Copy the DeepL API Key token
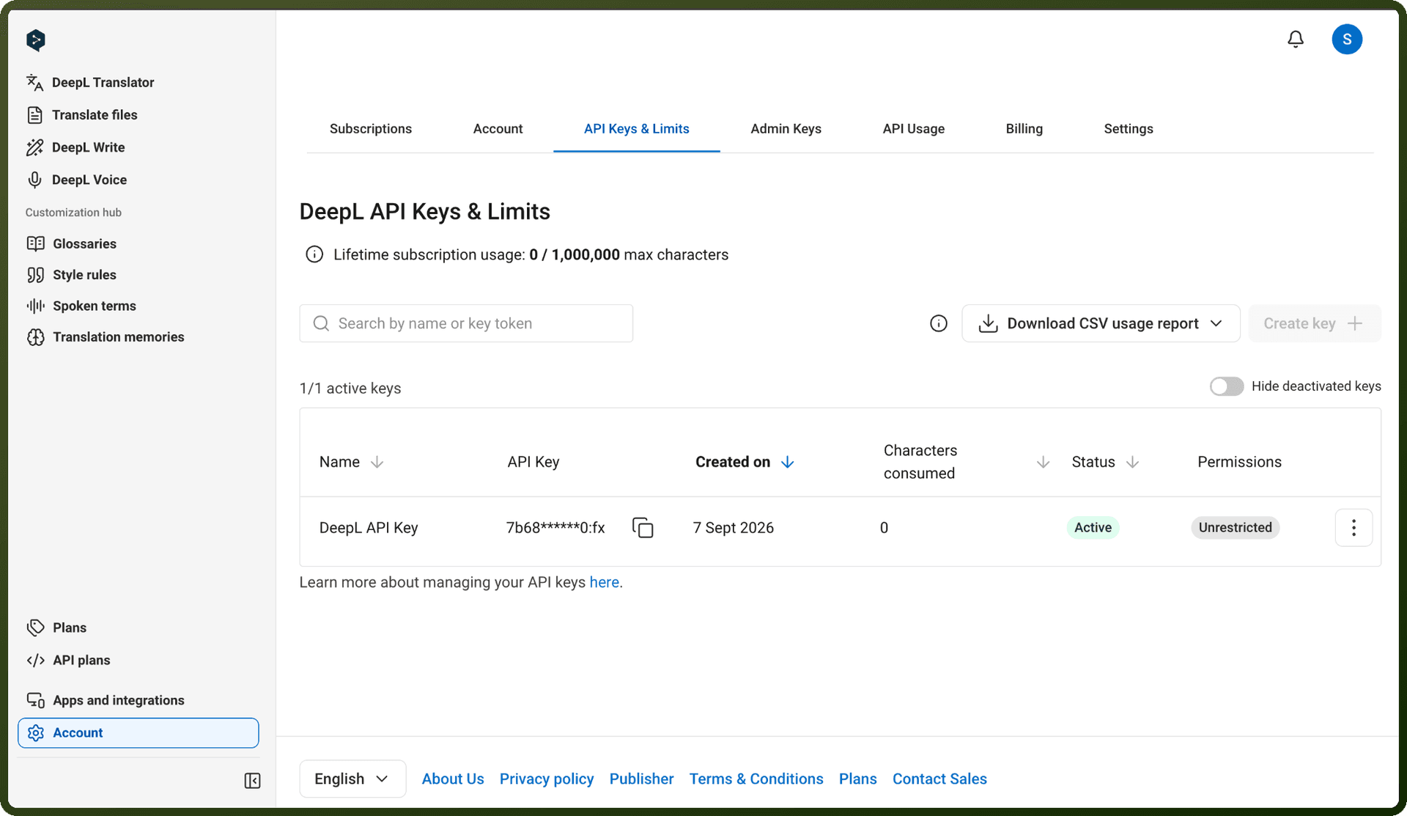This screenshot has width=1407, height=816. pyautogui.click(x=643, y=528)
